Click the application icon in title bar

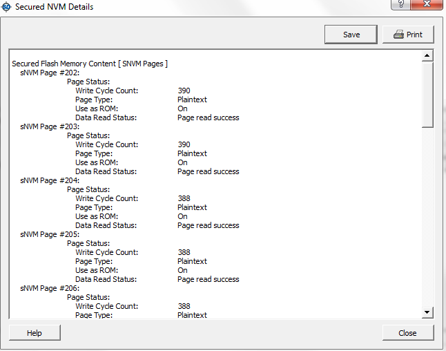point(7,7)
